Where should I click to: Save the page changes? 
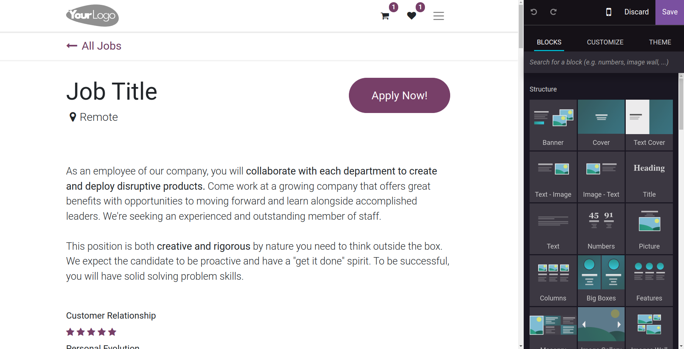pos(670,12)
